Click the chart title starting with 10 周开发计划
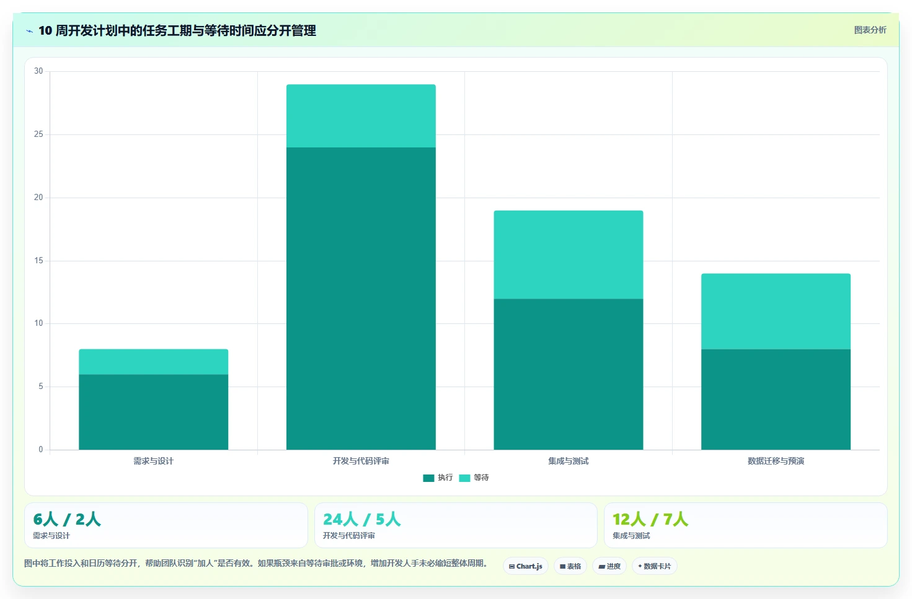Viewport: 912px width, 599px height. [177, 30]
